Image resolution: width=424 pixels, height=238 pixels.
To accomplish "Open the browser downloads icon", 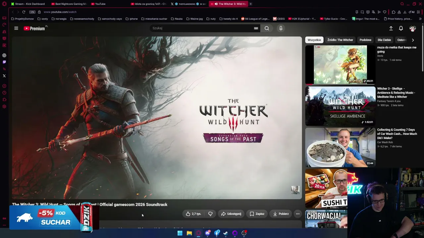I will (x=405, y=12).
